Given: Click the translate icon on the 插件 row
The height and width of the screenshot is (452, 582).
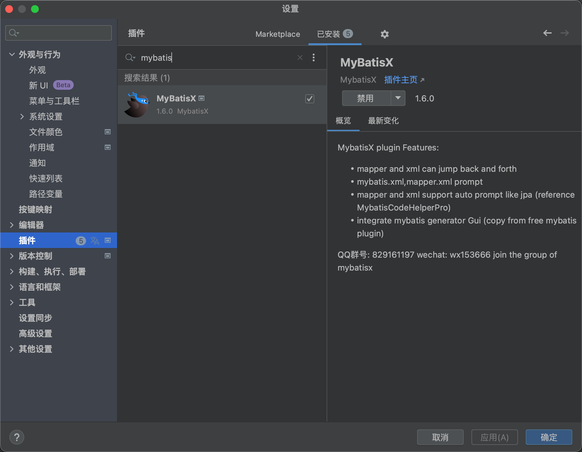Looking at the screenshot, I should point(95,241).
